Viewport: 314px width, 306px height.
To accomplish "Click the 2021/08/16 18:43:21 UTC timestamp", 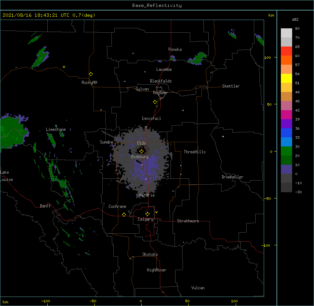I will point(36,15).
